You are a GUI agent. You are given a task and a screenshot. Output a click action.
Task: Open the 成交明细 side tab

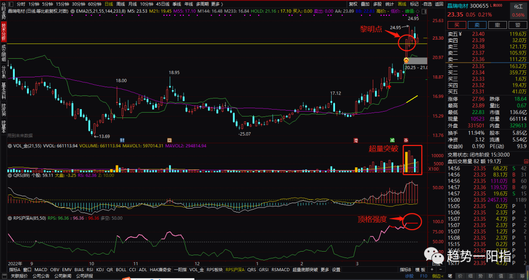[x=3, y=53]
